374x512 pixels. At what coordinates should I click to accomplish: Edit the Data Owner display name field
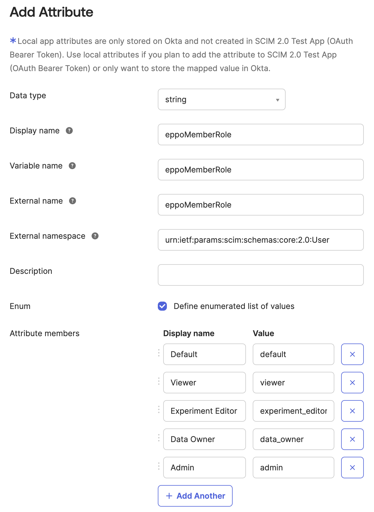(205, 439)
